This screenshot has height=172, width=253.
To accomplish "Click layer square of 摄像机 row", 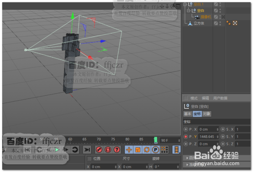I will 216,17.
